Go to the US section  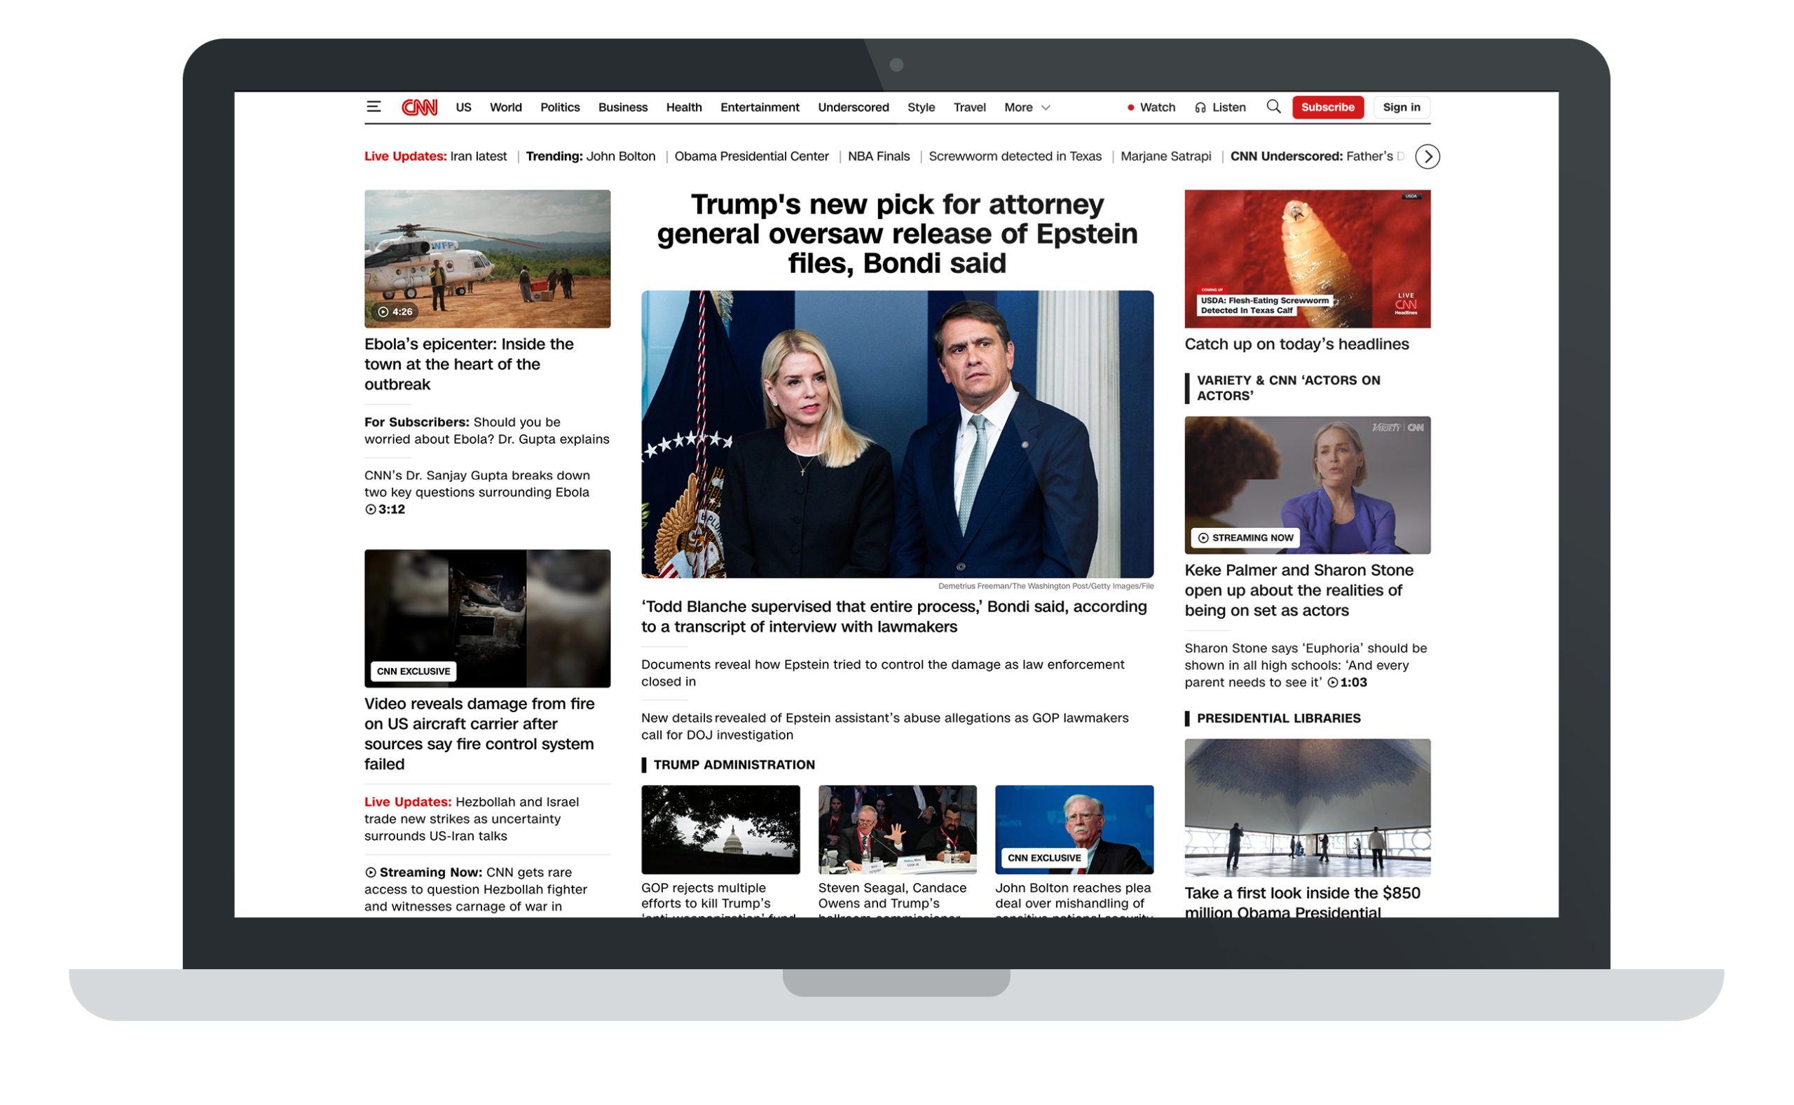464,107
